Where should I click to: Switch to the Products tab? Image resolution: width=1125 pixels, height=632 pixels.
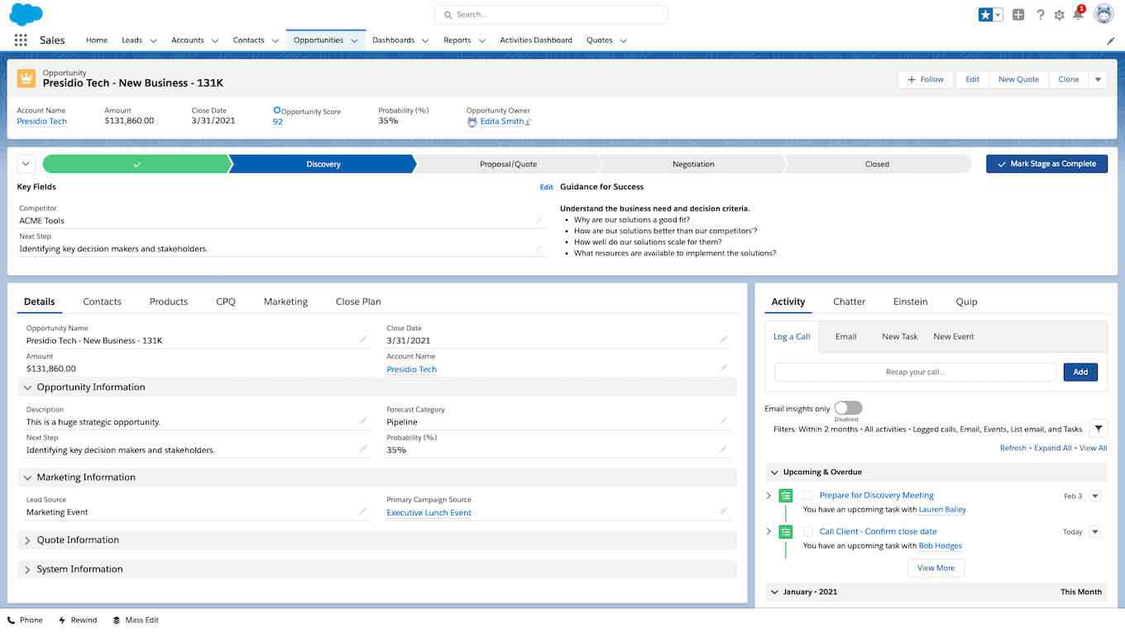pyautogui.click(x=169, y=302)
